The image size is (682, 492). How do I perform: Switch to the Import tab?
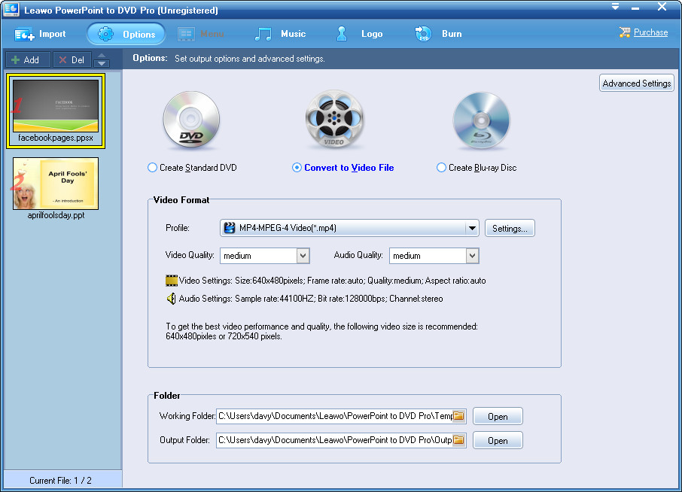coord(41,34)
